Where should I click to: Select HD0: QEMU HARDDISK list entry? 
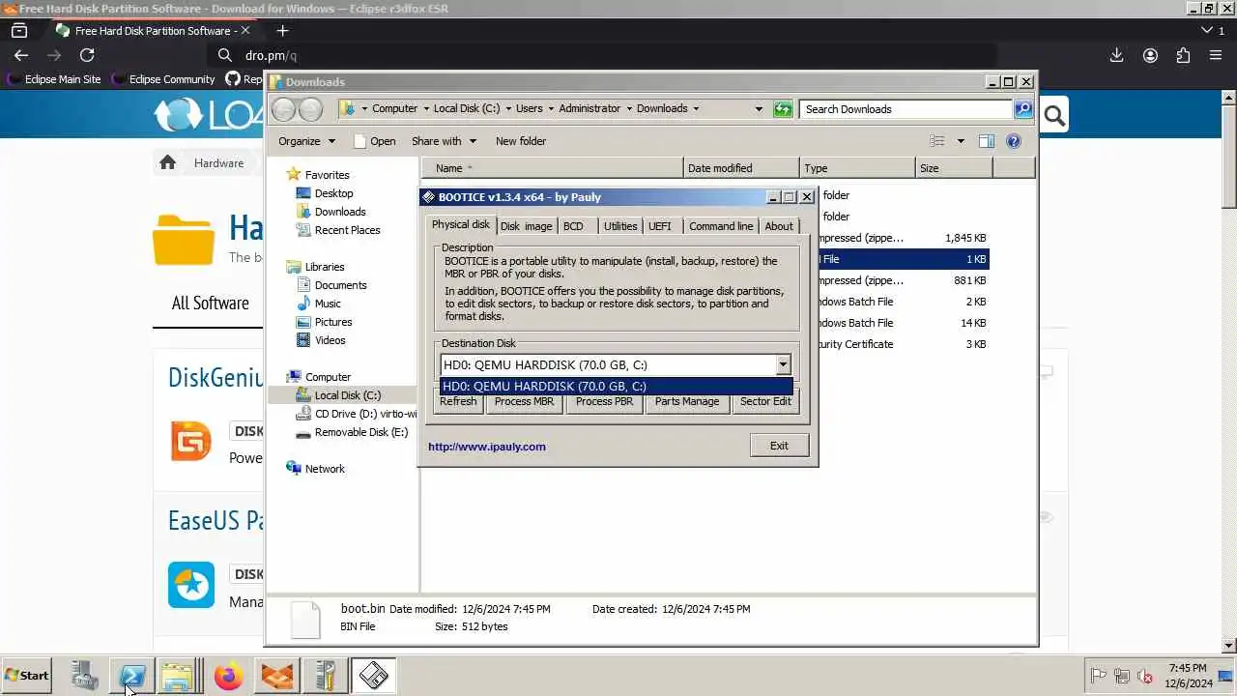(x=616, y=386)
